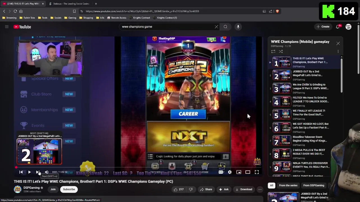The width and height of the screenshot is (360, 202).
Task: Like the video
Action: pyautogui.click(x=179, y=189)
